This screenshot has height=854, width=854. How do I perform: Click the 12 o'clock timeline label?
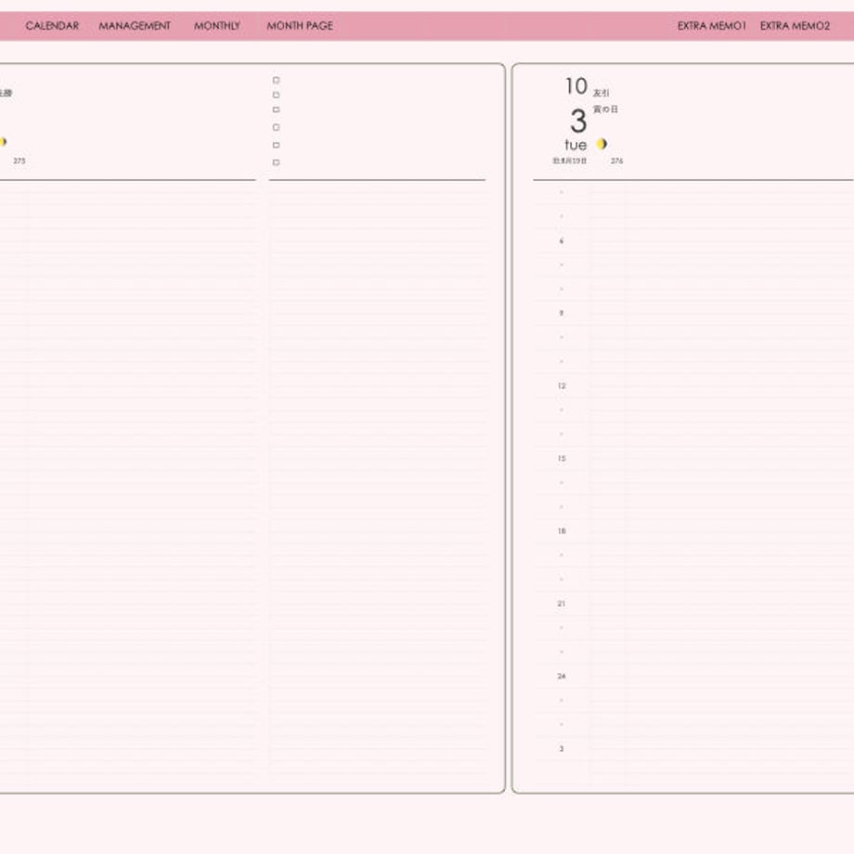tap(562, 385)
